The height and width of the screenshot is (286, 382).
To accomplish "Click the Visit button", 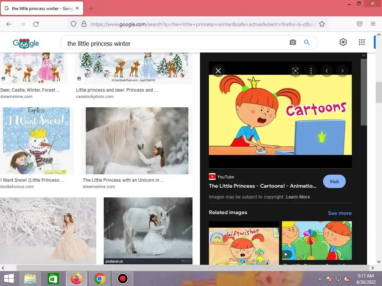I will (334, 181).
